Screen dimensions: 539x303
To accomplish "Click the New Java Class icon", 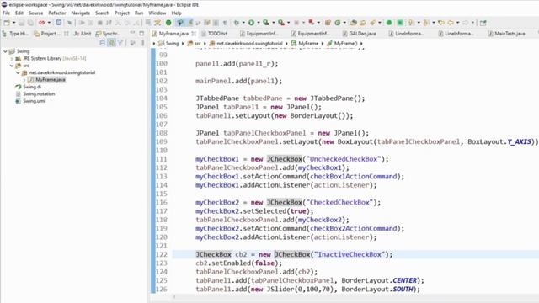I will (338, 23).
